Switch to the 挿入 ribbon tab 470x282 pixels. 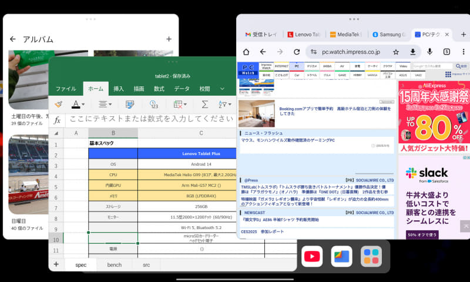pyautogui.click(x=119, y=89)
